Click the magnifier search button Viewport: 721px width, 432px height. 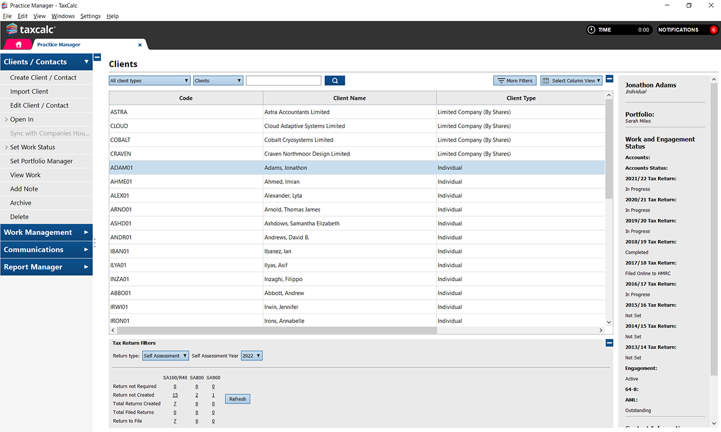[335, 81]
